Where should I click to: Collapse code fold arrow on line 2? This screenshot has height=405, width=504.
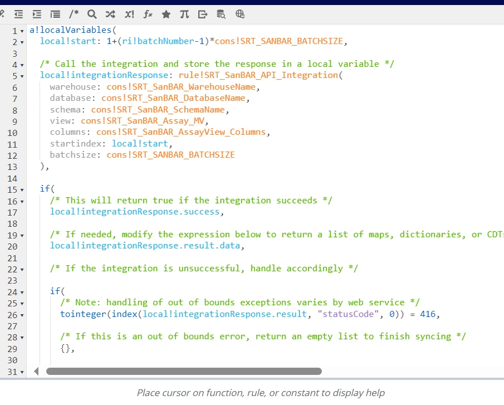click(x=22, y=42)
